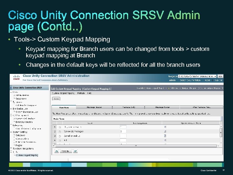This screenshot has width=233, height=175.
Task: Click the key field for Cancel or back up
Action: pos(123,136)
